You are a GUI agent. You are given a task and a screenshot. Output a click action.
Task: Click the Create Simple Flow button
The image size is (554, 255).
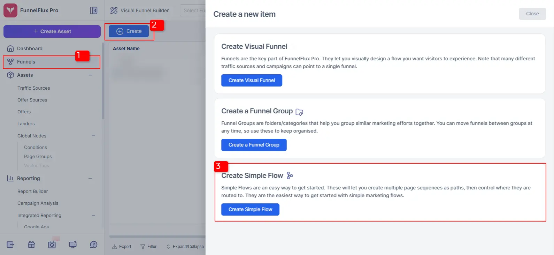pos(250,209)
